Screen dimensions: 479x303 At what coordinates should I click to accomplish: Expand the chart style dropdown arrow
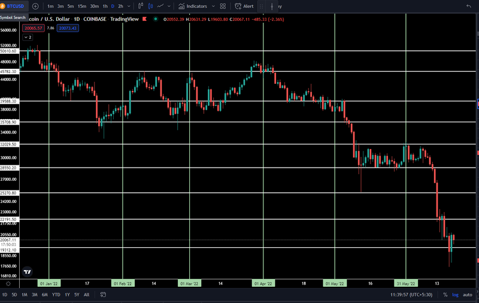click(169, 6)
